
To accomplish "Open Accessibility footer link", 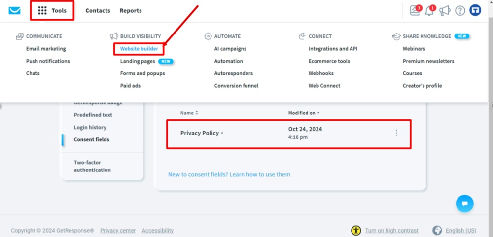I will (x=158, y=231).
